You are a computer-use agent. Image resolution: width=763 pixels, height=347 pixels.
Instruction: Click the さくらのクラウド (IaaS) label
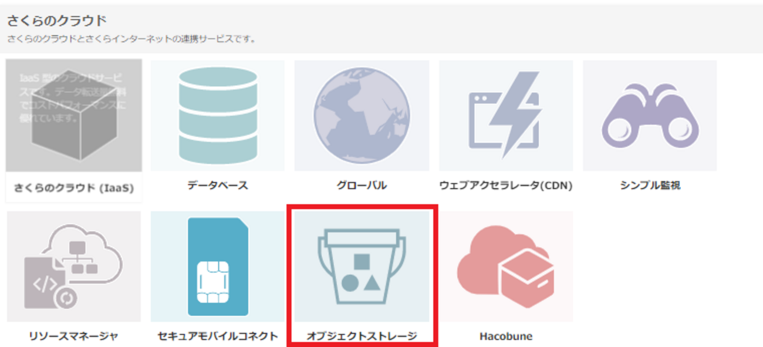tap(74, 188)
